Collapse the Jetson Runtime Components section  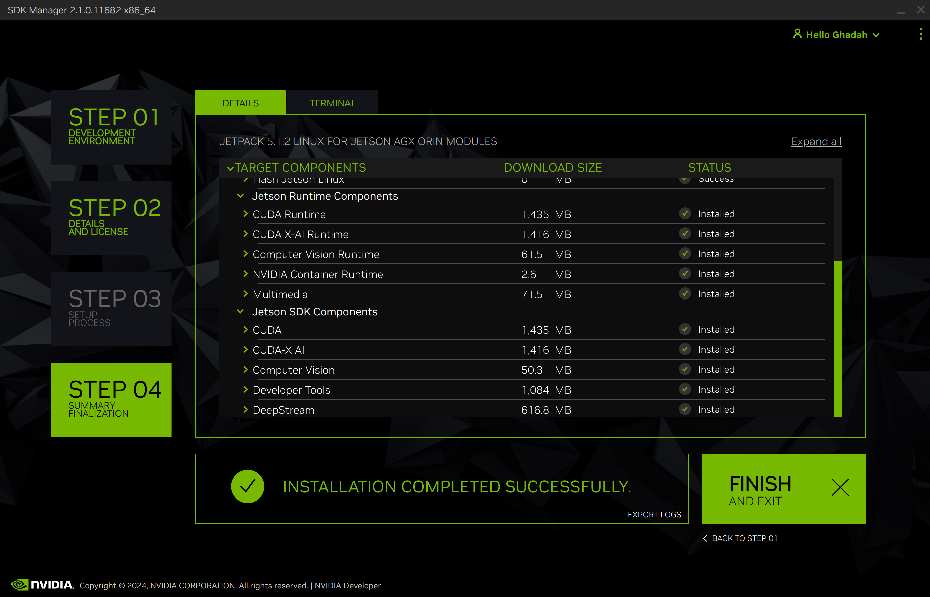[241, 195]
